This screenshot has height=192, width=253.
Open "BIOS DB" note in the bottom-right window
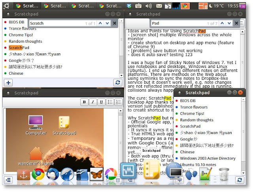pos(188,101)
